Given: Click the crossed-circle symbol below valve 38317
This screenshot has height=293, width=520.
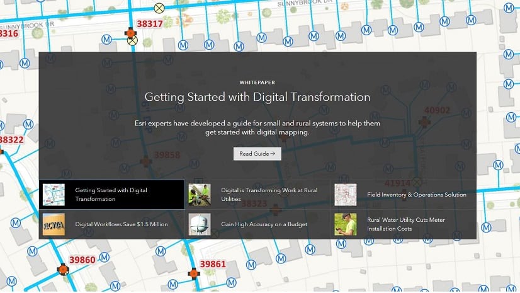Looking at the screenshot, I should [x=132, y=40].
